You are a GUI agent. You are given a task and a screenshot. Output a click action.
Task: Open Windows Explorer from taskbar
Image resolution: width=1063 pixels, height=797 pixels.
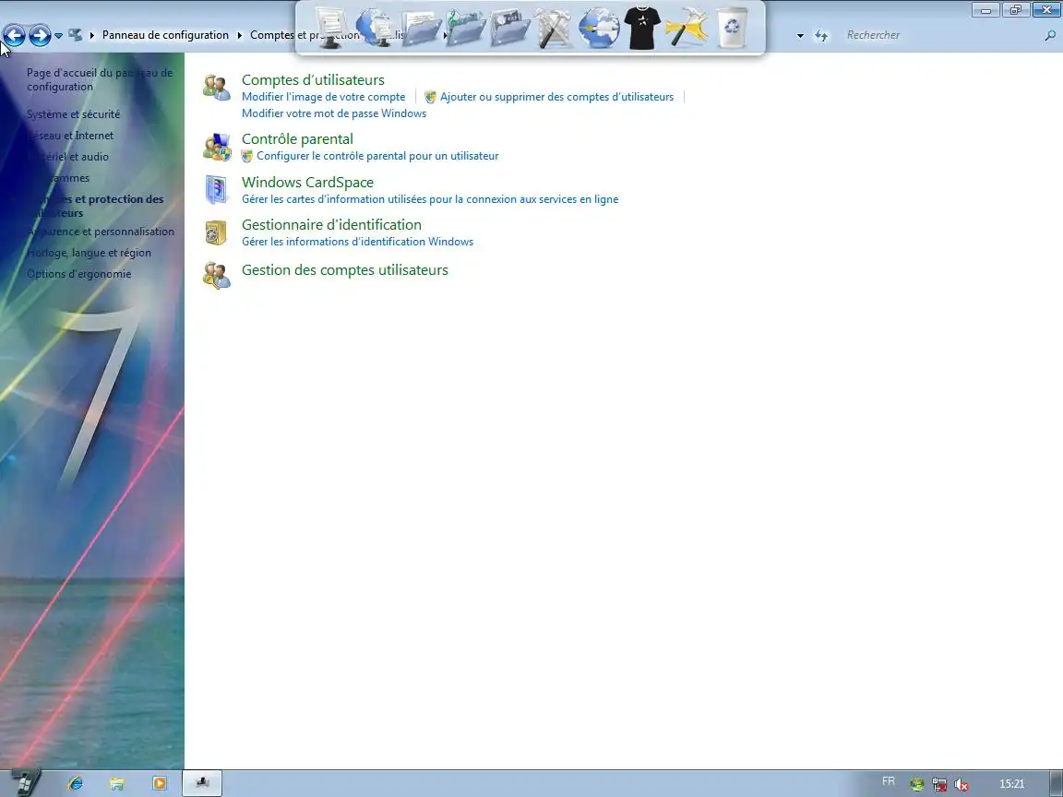click(x=117, y=783)
